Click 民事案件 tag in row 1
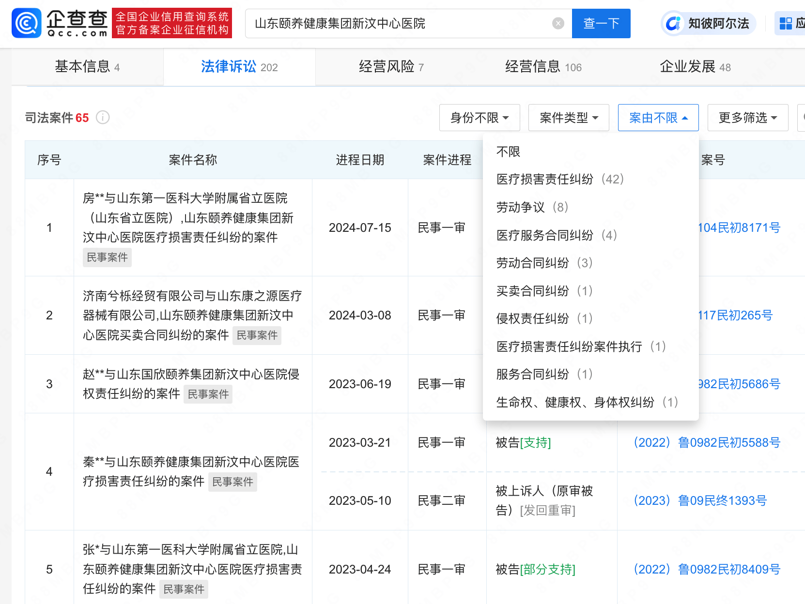The width and height of the screenshot is (805, 604). click(107, 257)
